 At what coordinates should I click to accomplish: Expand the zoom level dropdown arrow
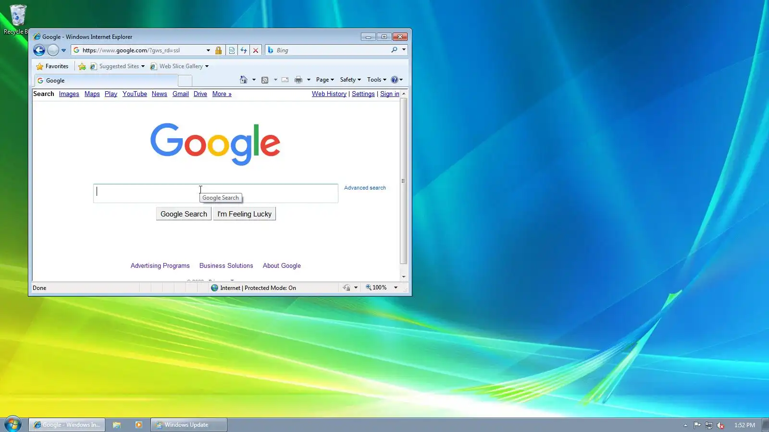coord(396,288)
